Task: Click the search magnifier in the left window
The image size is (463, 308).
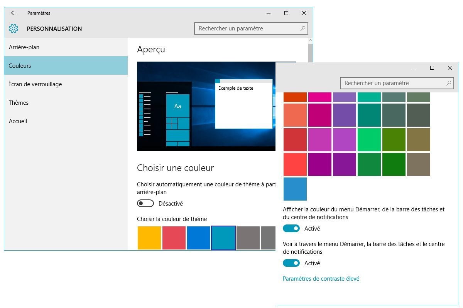Action: tap(303, 28)
